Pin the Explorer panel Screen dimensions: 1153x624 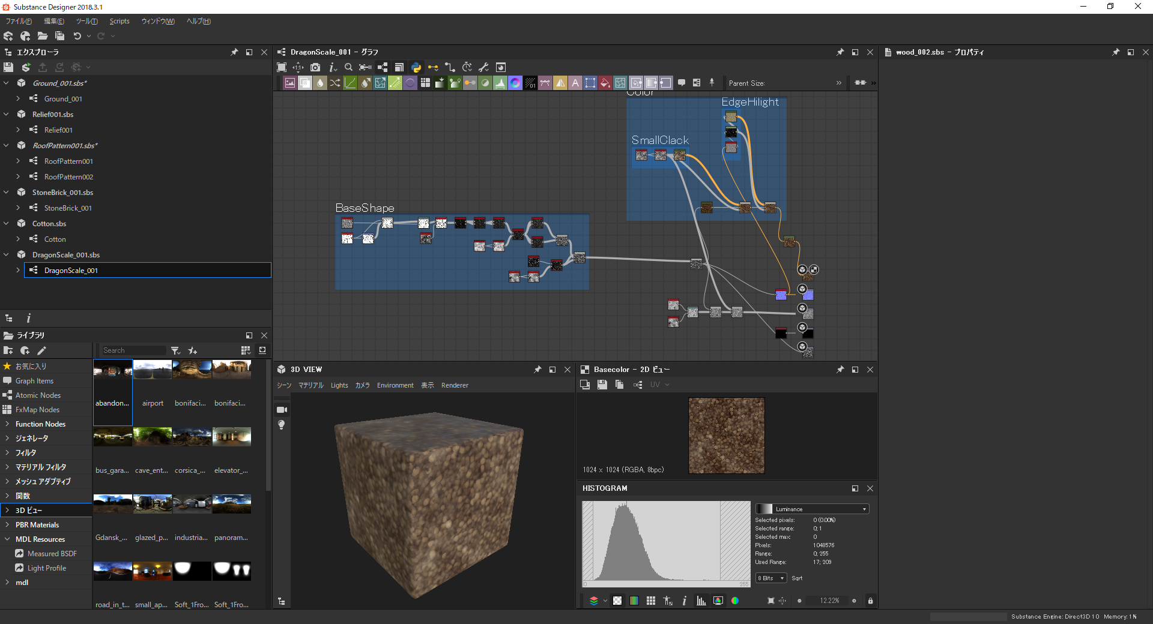coord(234,52)
